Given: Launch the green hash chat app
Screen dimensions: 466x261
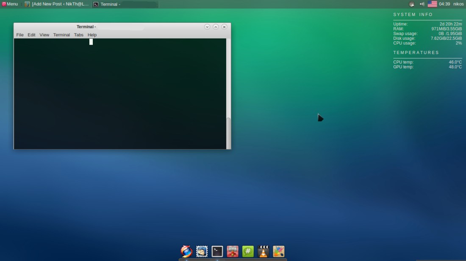Looking at the screenshot, I should pos(248,251).
